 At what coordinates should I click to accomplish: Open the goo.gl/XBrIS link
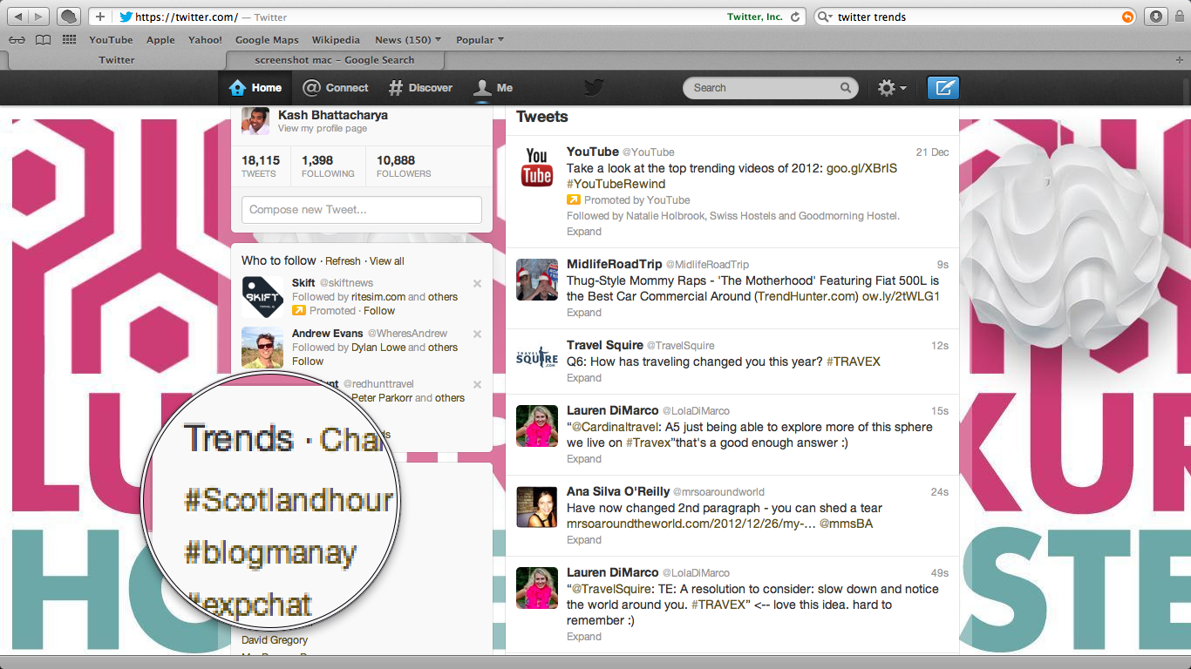click(x=862, y=168)
